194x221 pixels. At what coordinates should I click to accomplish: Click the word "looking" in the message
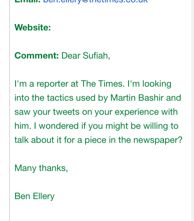[x=157, y=84]
